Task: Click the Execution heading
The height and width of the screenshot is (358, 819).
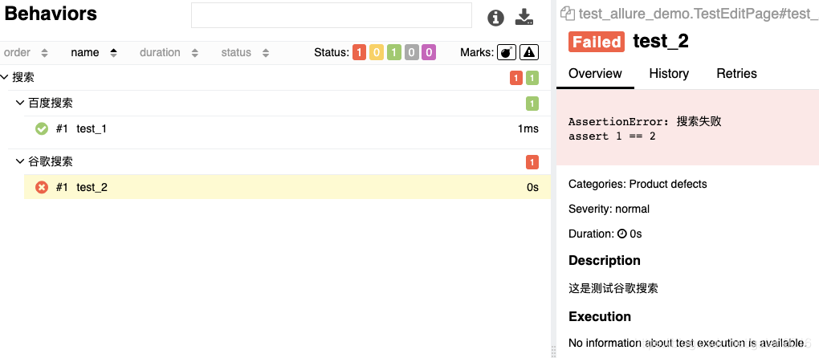Action: pyautogui.click(x=600, y=317)
